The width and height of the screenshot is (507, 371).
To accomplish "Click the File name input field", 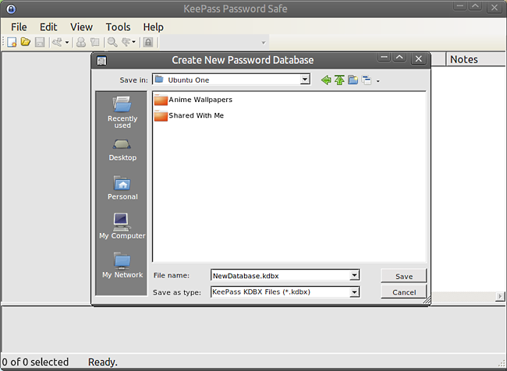I will 280,276.
